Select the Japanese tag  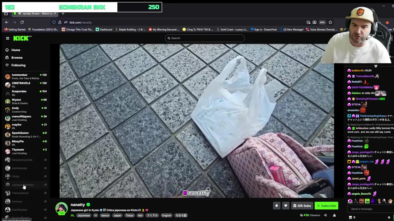point(83,215)
